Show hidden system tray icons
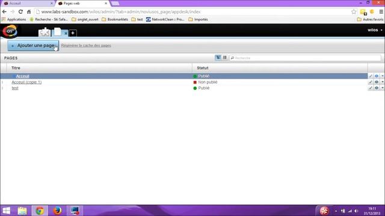Viewport: 385px width, 216px height. click(x=336, y=211)
